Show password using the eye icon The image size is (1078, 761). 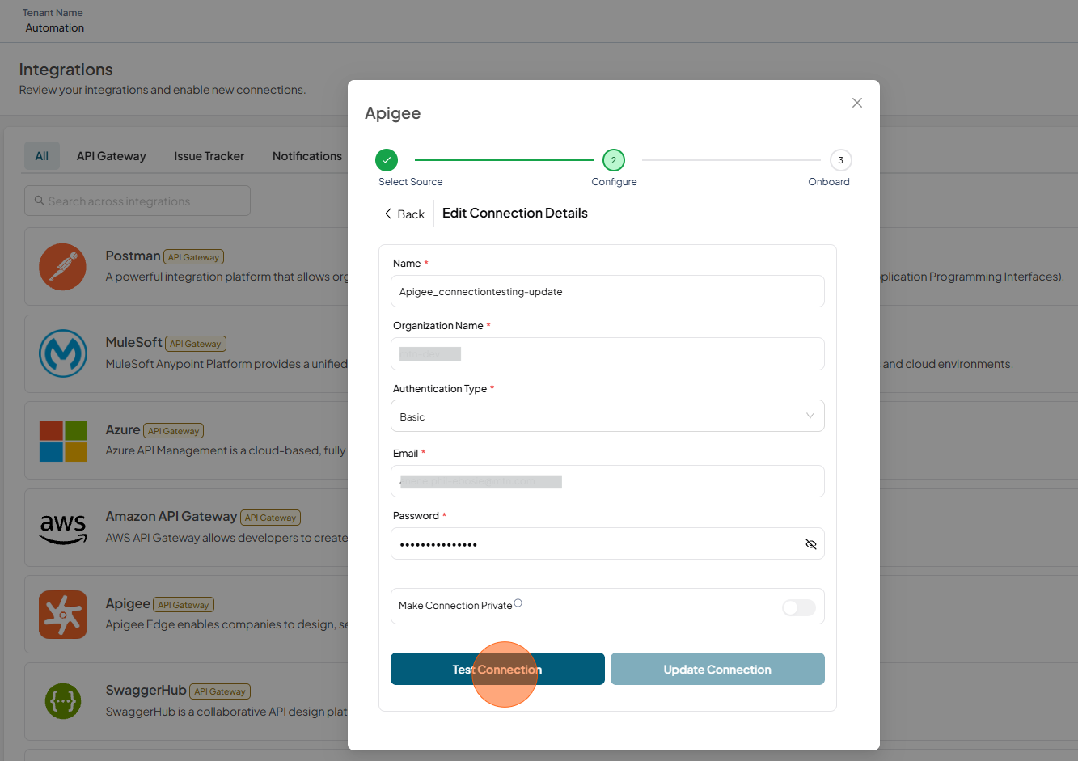click(x=811, y=544)
